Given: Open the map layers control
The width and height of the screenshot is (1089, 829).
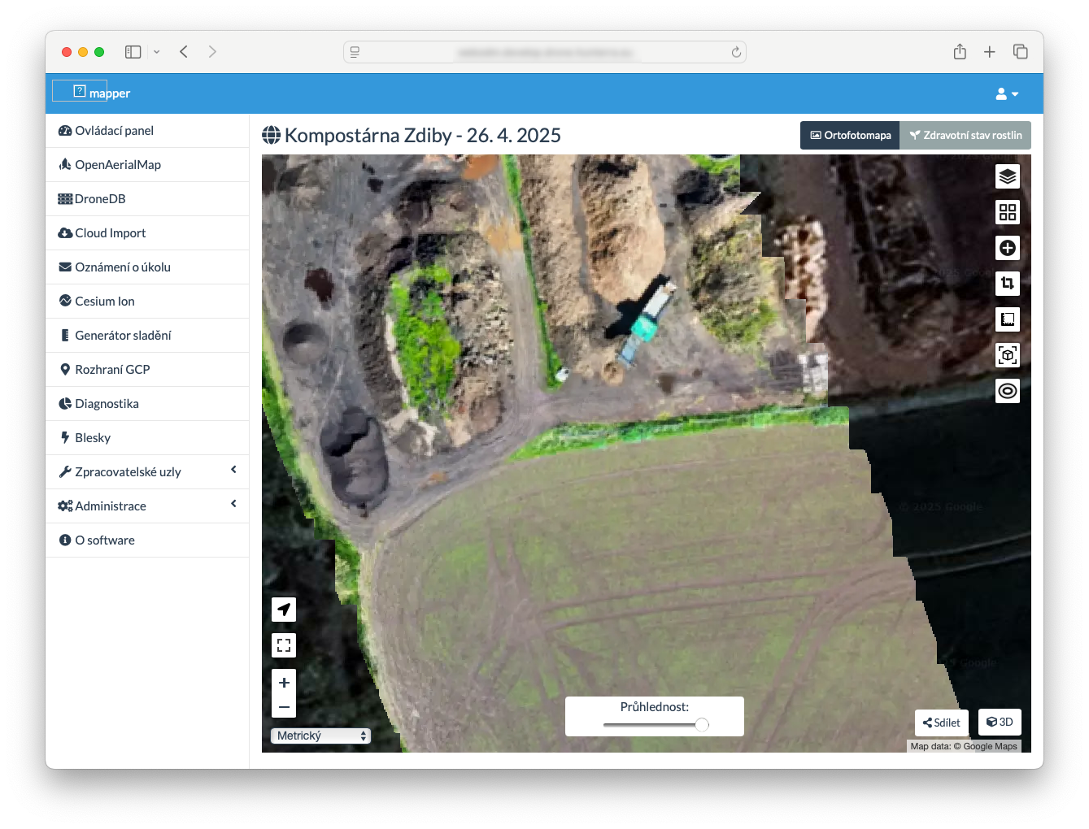Looking at the screenshot, I should coord(1007,176).
